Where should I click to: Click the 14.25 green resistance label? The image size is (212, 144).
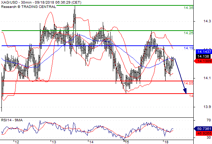pos(189,33)
